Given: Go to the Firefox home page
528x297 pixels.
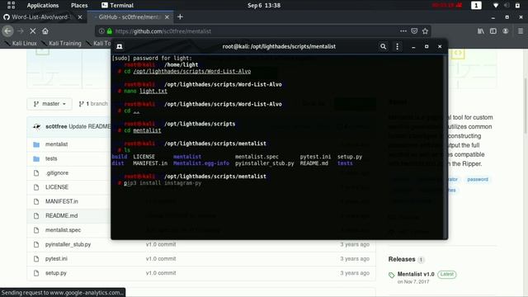Looking at the screenshot, I should coord(45,31).
